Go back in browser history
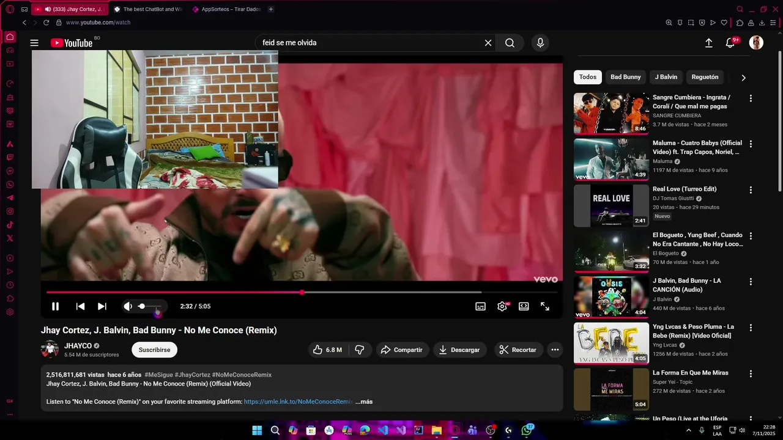The image size is (783, 440). pyautogui.click(x=24, y=23)
